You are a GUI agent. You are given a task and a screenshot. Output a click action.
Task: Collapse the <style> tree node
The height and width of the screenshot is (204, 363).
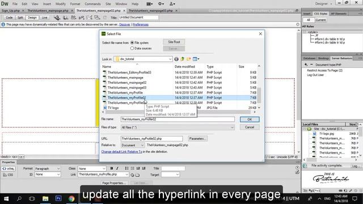[x=305, y=32]
